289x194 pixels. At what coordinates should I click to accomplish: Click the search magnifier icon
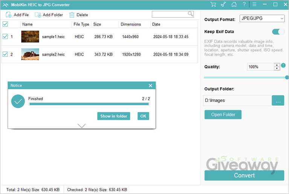(190, 14)
